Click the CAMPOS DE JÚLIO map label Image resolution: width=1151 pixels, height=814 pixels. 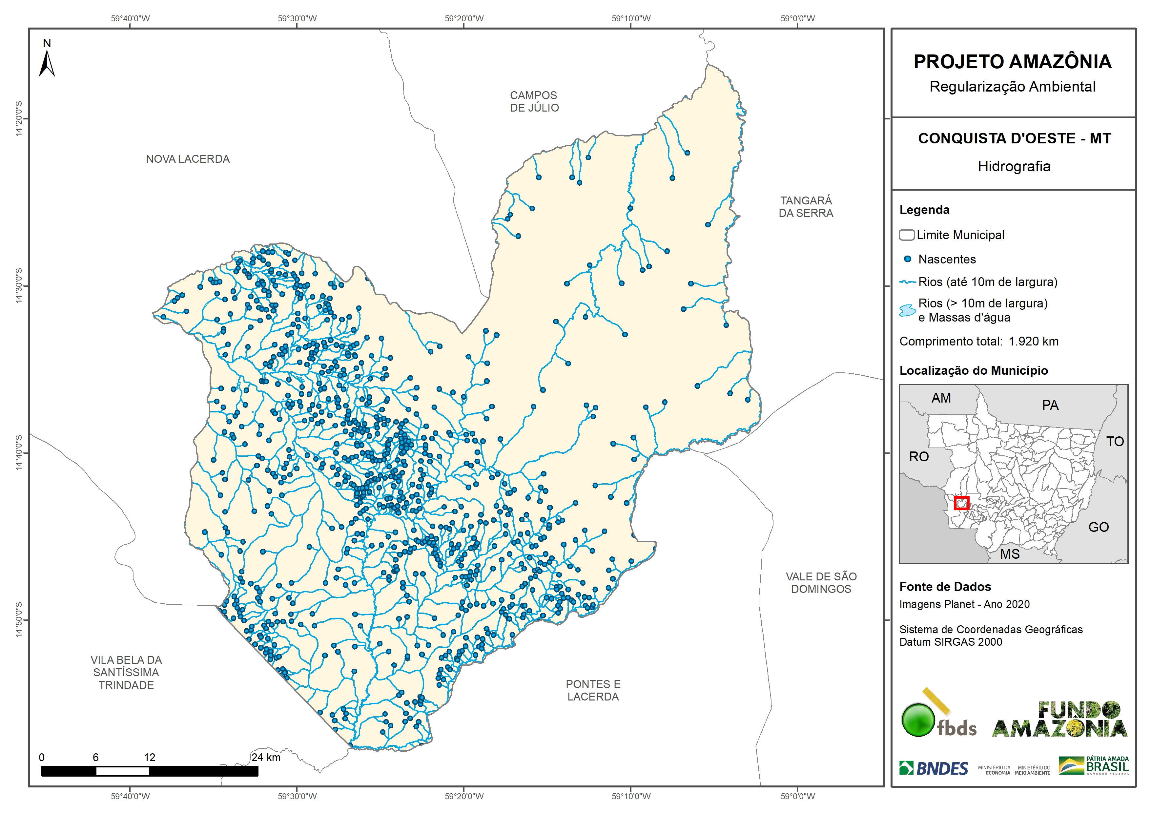tap(534, 101)
